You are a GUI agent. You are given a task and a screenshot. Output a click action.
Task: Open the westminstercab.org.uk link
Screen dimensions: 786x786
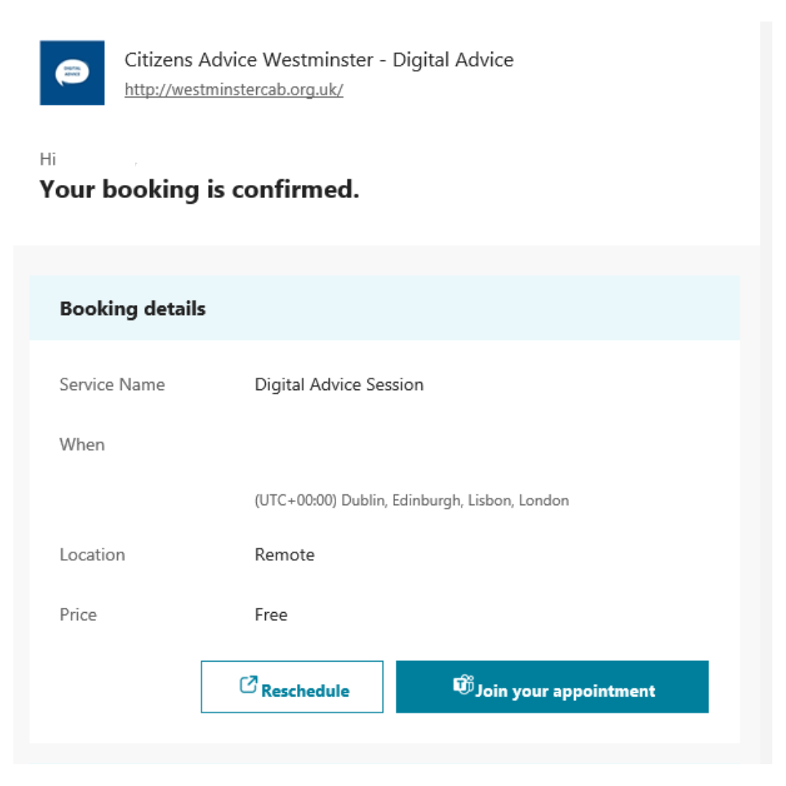click(x=234, y=90)
